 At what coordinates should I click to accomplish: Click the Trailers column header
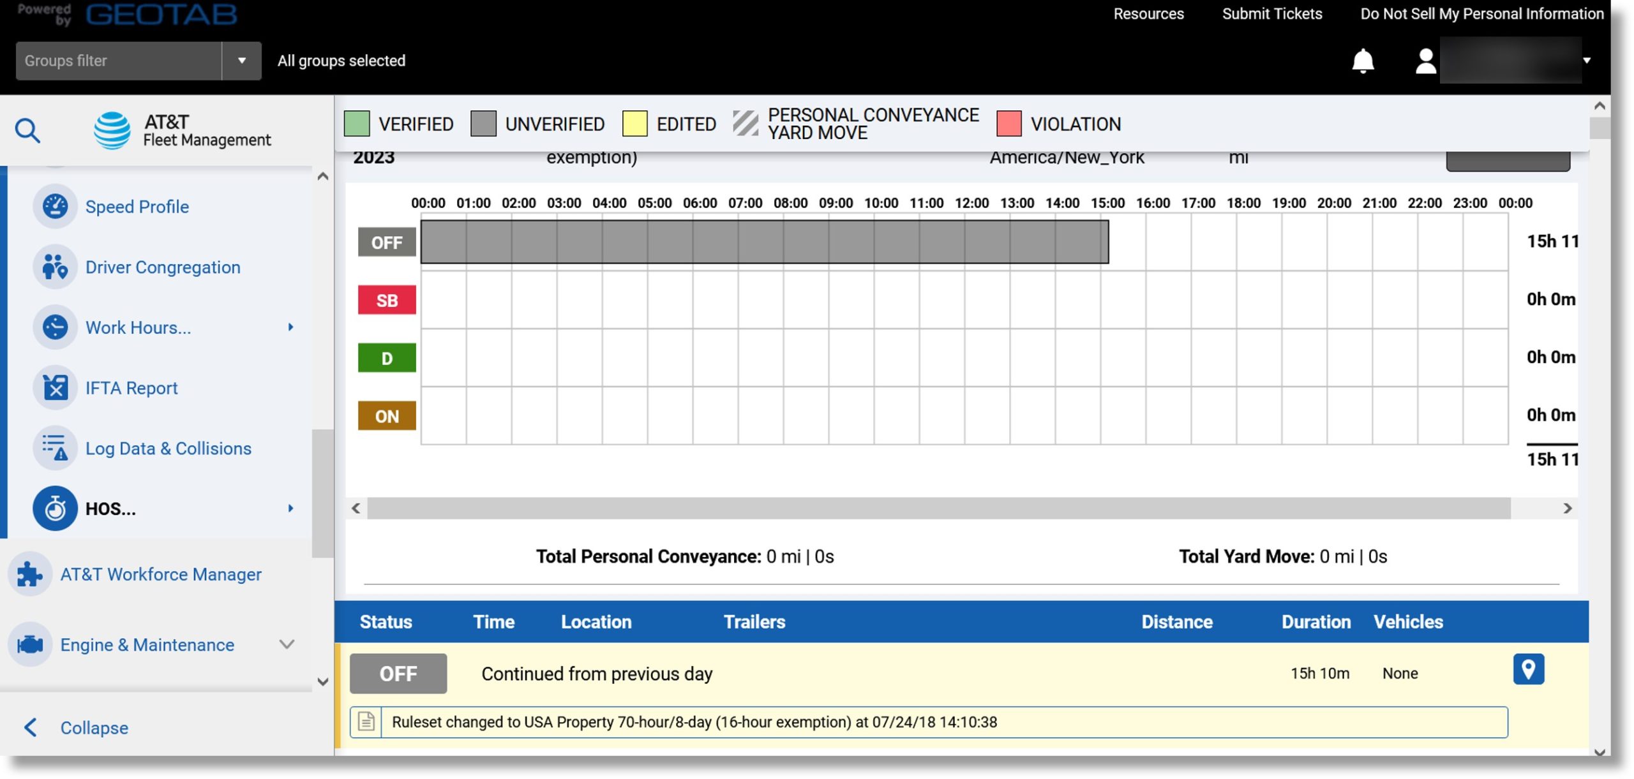[754, 621]
